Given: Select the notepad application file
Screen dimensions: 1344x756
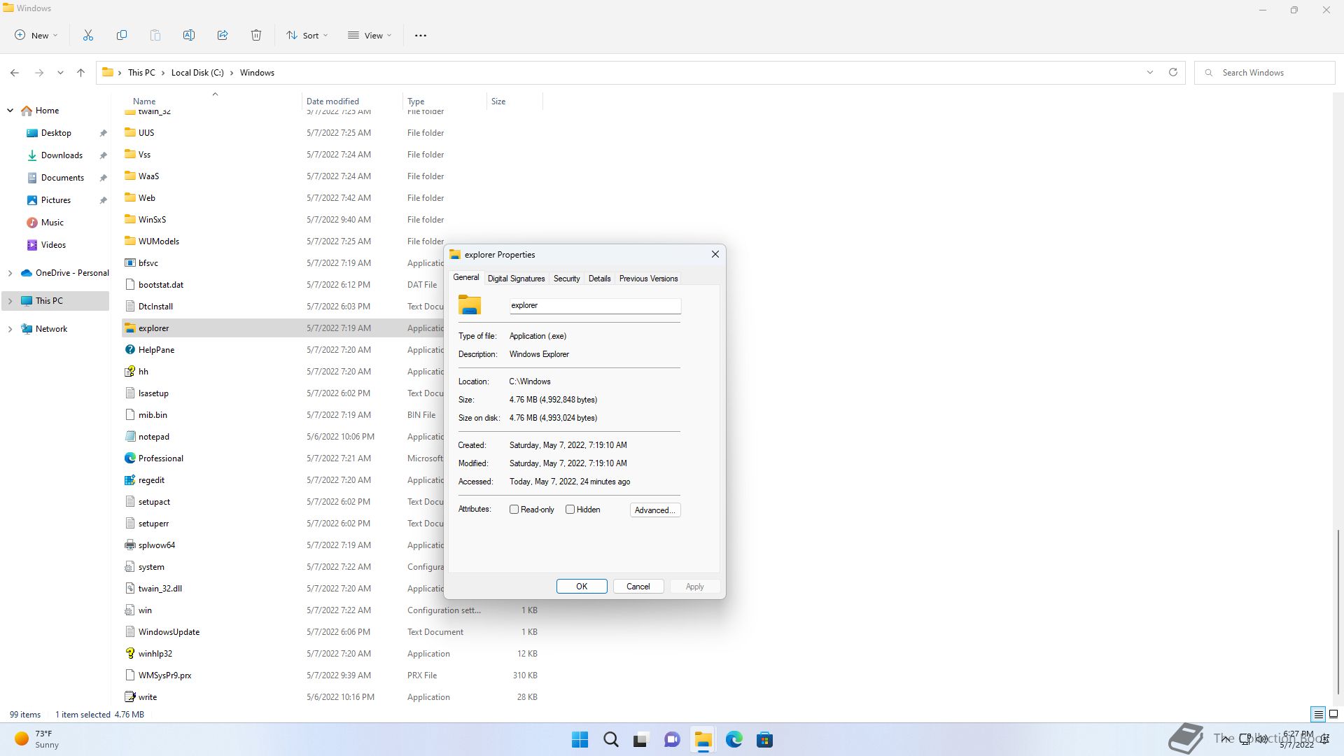Looking at the screenshot, I should click(x=153, y=437).
